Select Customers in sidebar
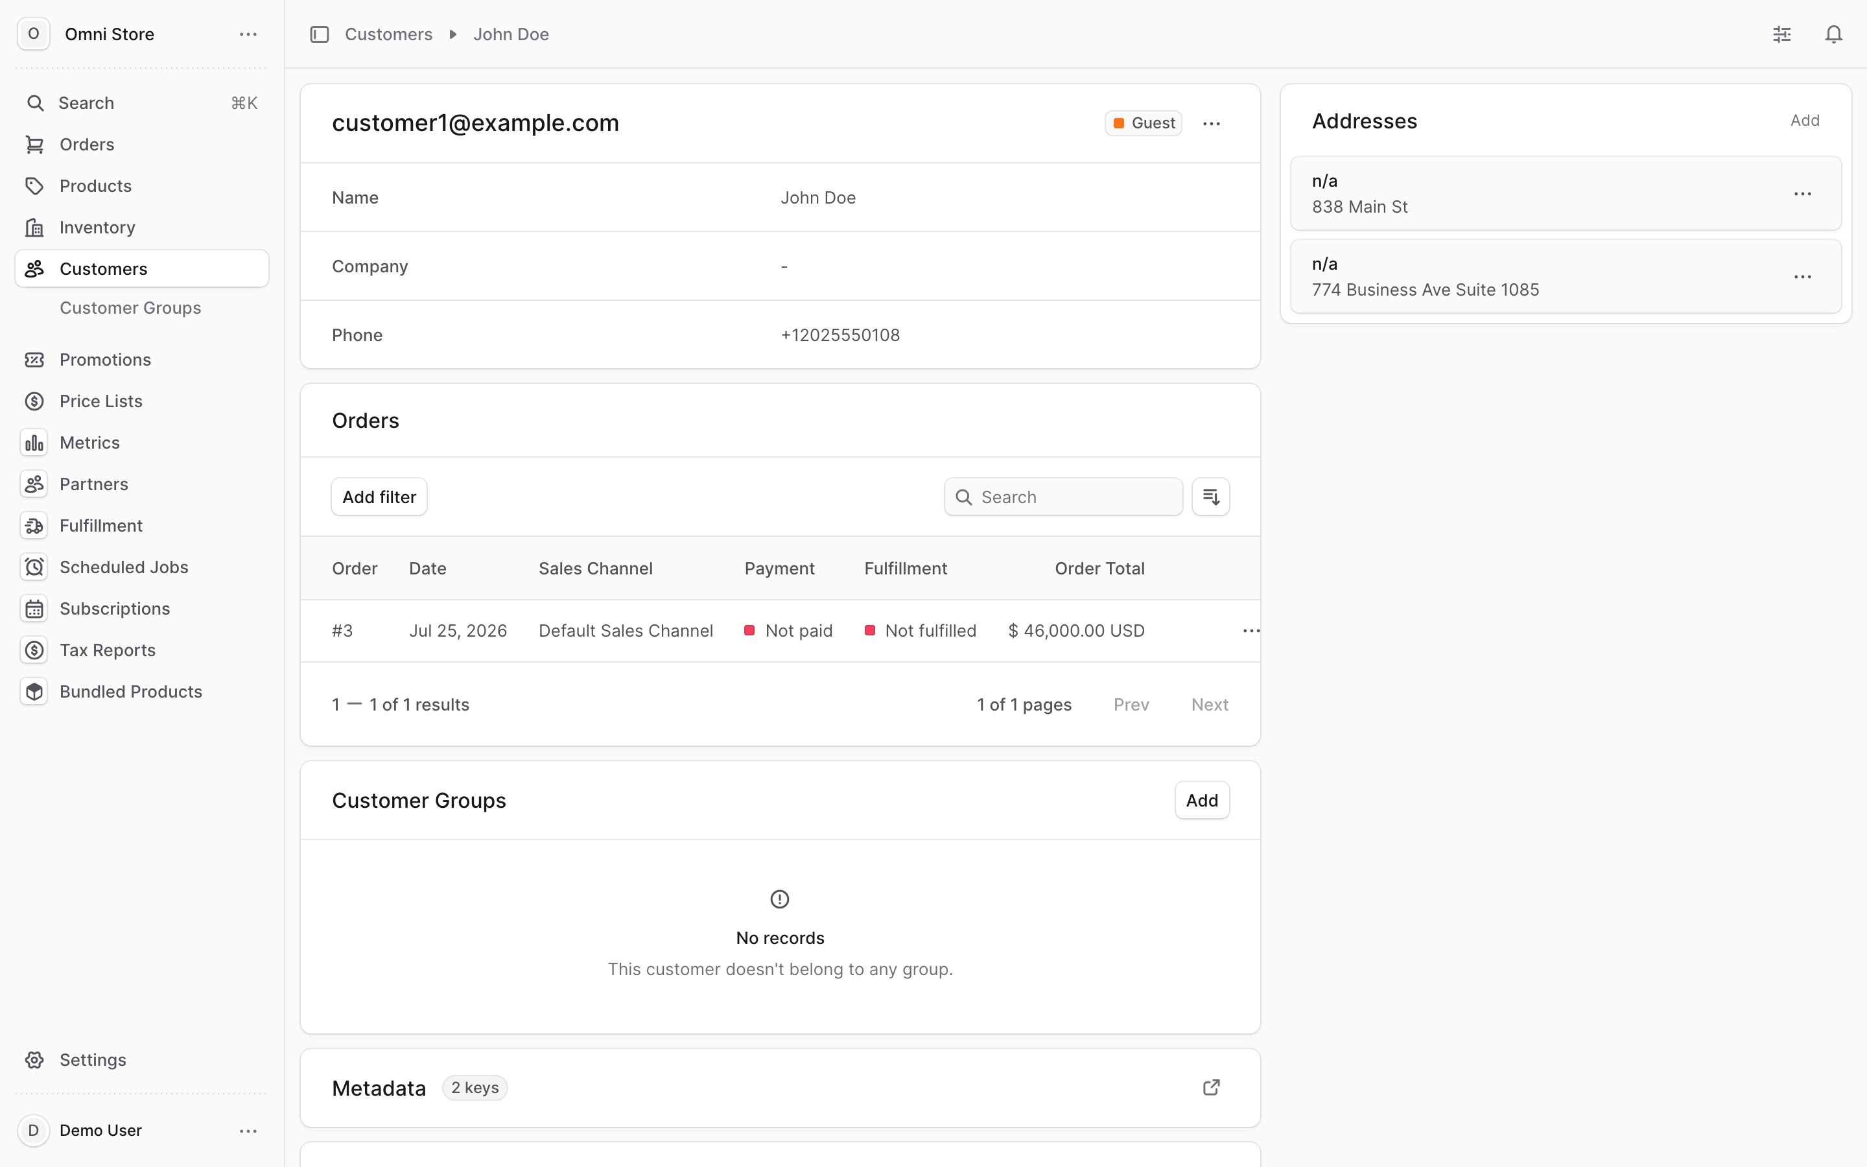1867x1167 pixels. (142, 268)
